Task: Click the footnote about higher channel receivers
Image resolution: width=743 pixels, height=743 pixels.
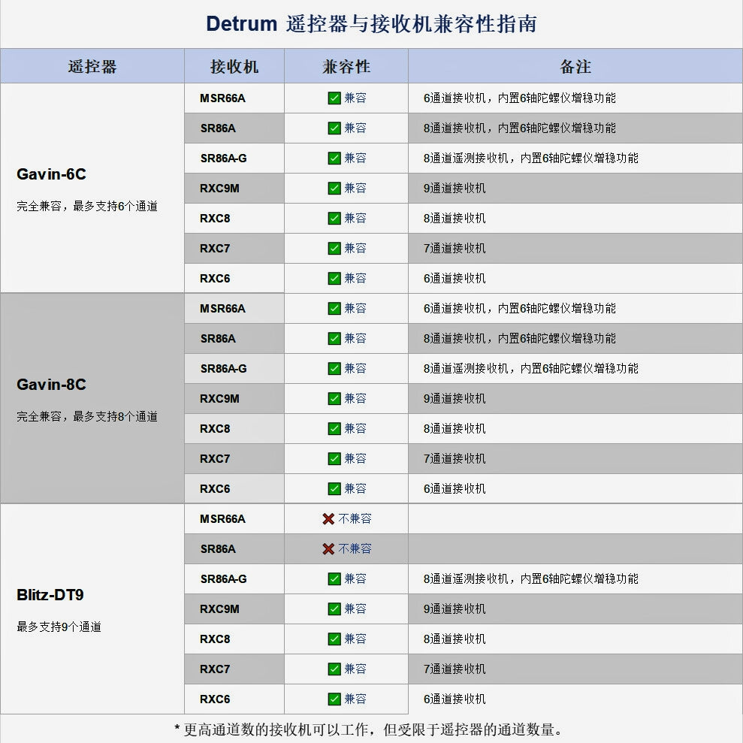Action: tap(371, 727)
